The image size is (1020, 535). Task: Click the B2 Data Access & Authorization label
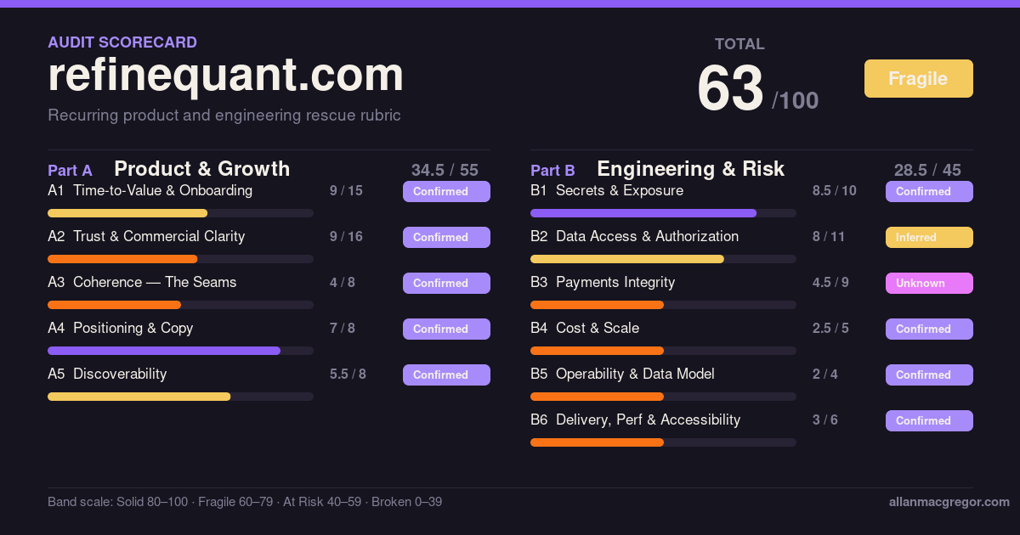point(634,236)
